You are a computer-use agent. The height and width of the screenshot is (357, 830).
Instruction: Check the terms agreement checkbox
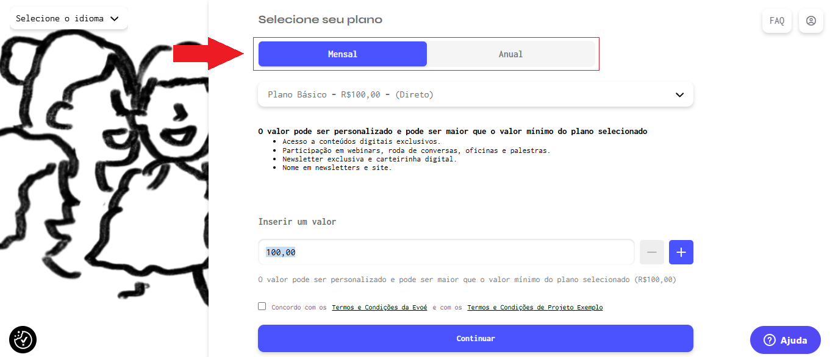pyautogui.click(x=262, y=306)
